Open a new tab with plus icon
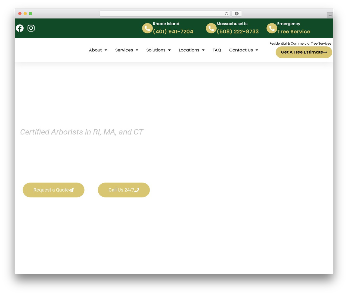 (330, 16)
